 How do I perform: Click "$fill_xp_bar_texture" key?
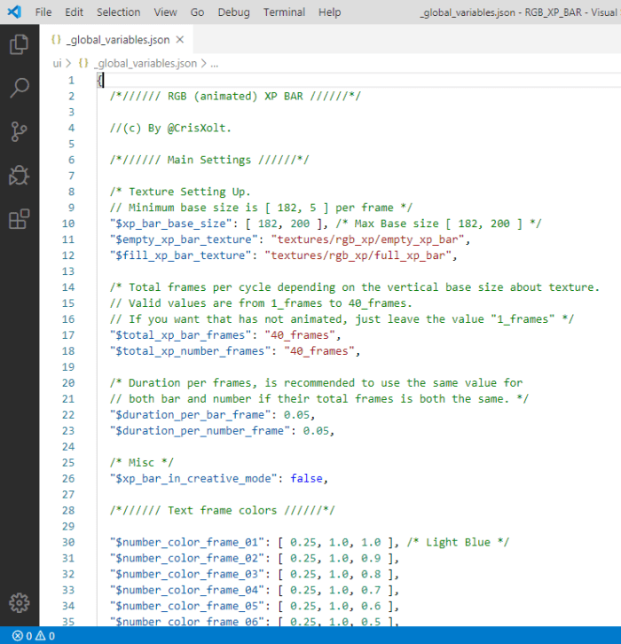[x=180, y=255]
